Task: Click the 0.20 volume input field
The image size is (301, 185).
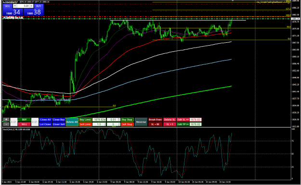Action: (23, 6)
